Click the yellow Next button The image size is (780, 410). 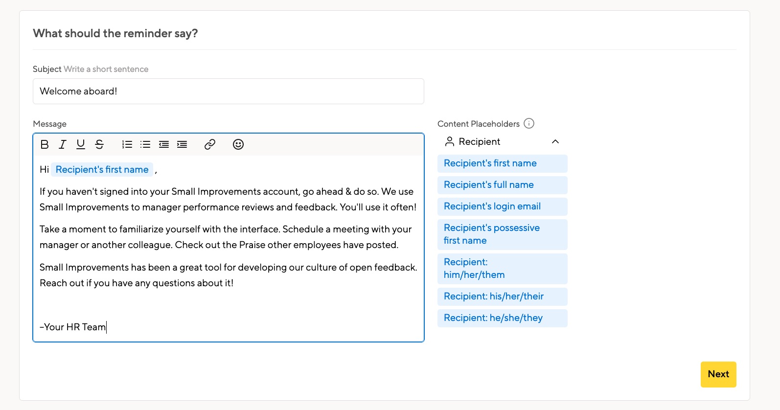pos(718,374)
